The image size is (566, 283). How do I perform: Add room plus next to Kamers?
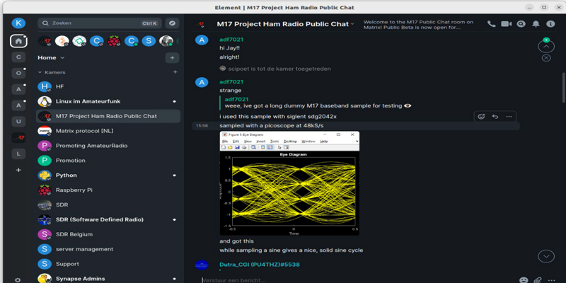point(175,72)
